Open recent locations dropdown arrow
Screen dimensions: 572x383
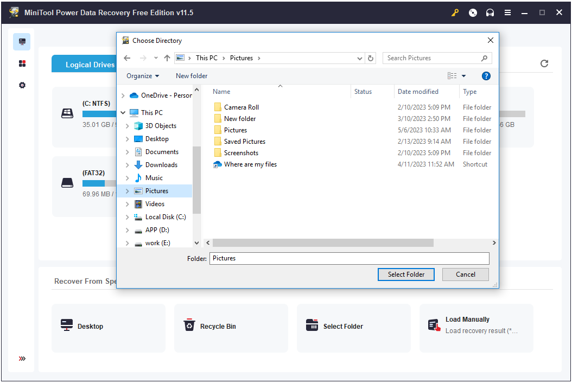(156, 58)
